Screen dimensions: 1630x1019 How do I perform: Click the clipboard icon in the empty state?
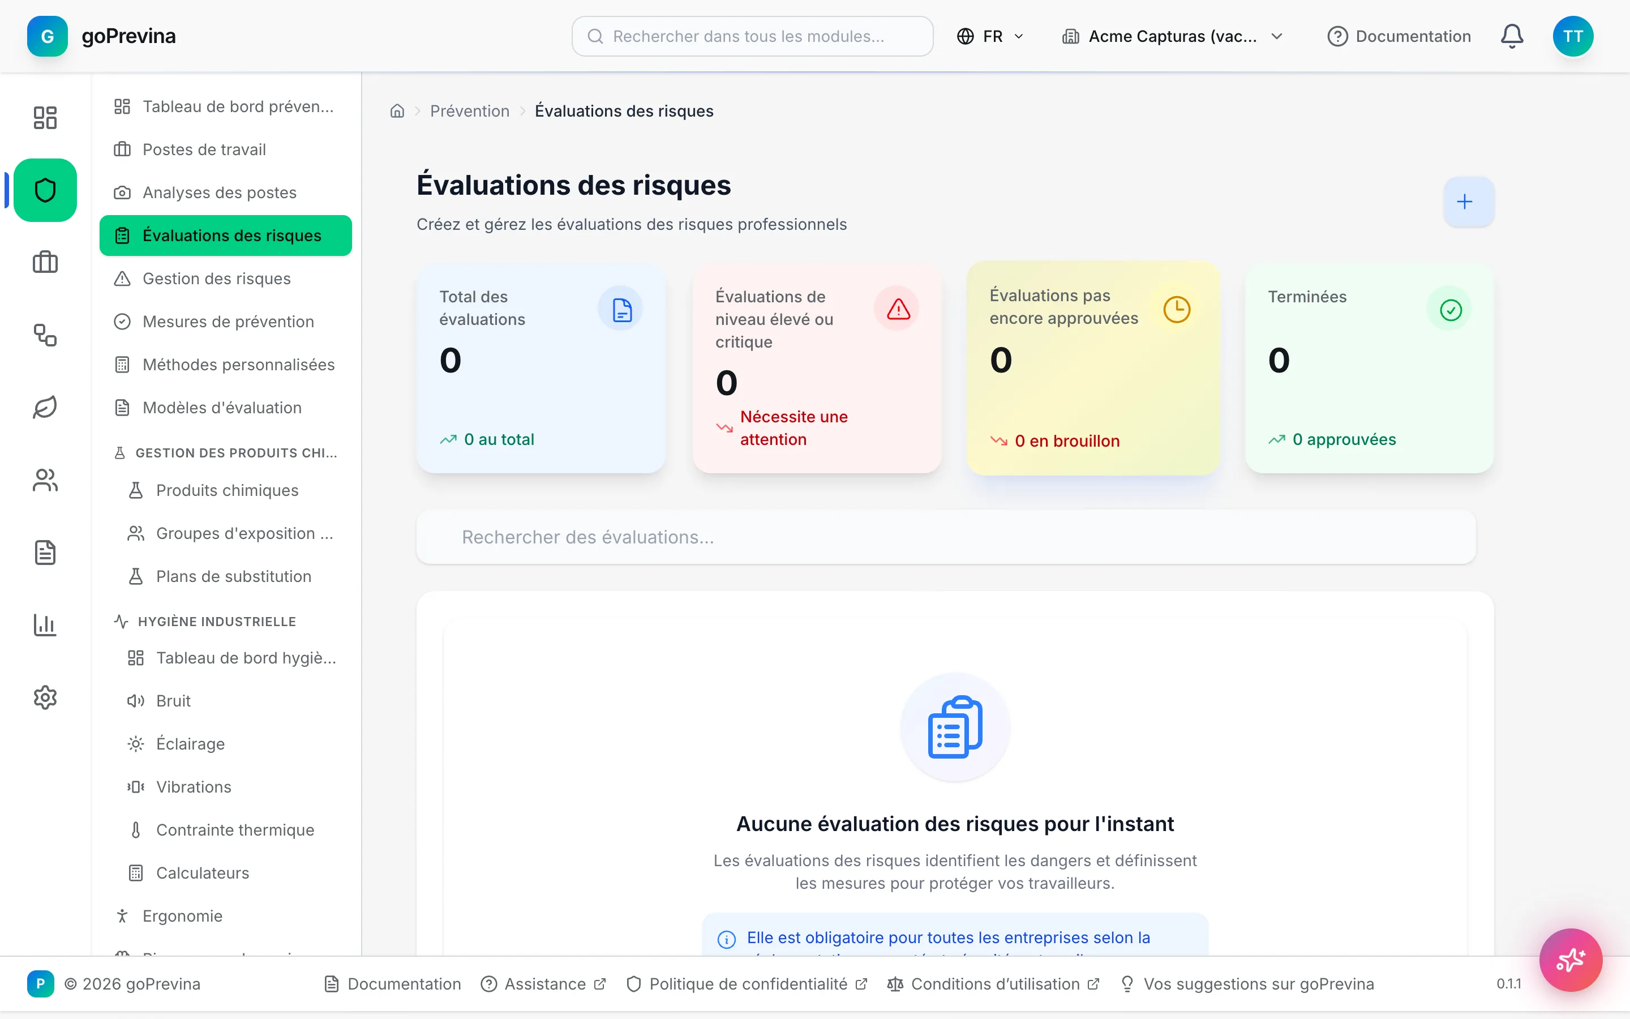pos(955,726)
